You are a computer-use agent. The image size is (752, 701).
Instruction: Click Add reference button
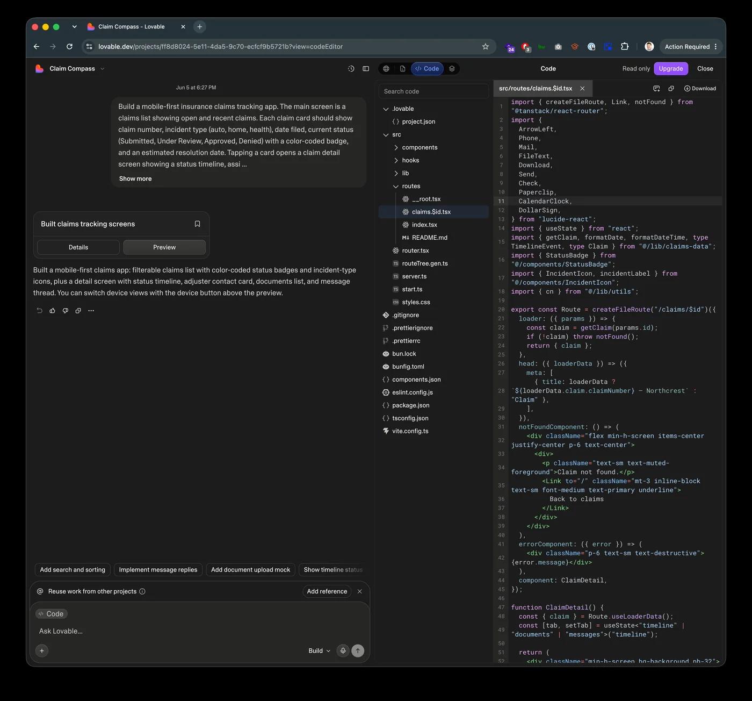click(327, 591)
